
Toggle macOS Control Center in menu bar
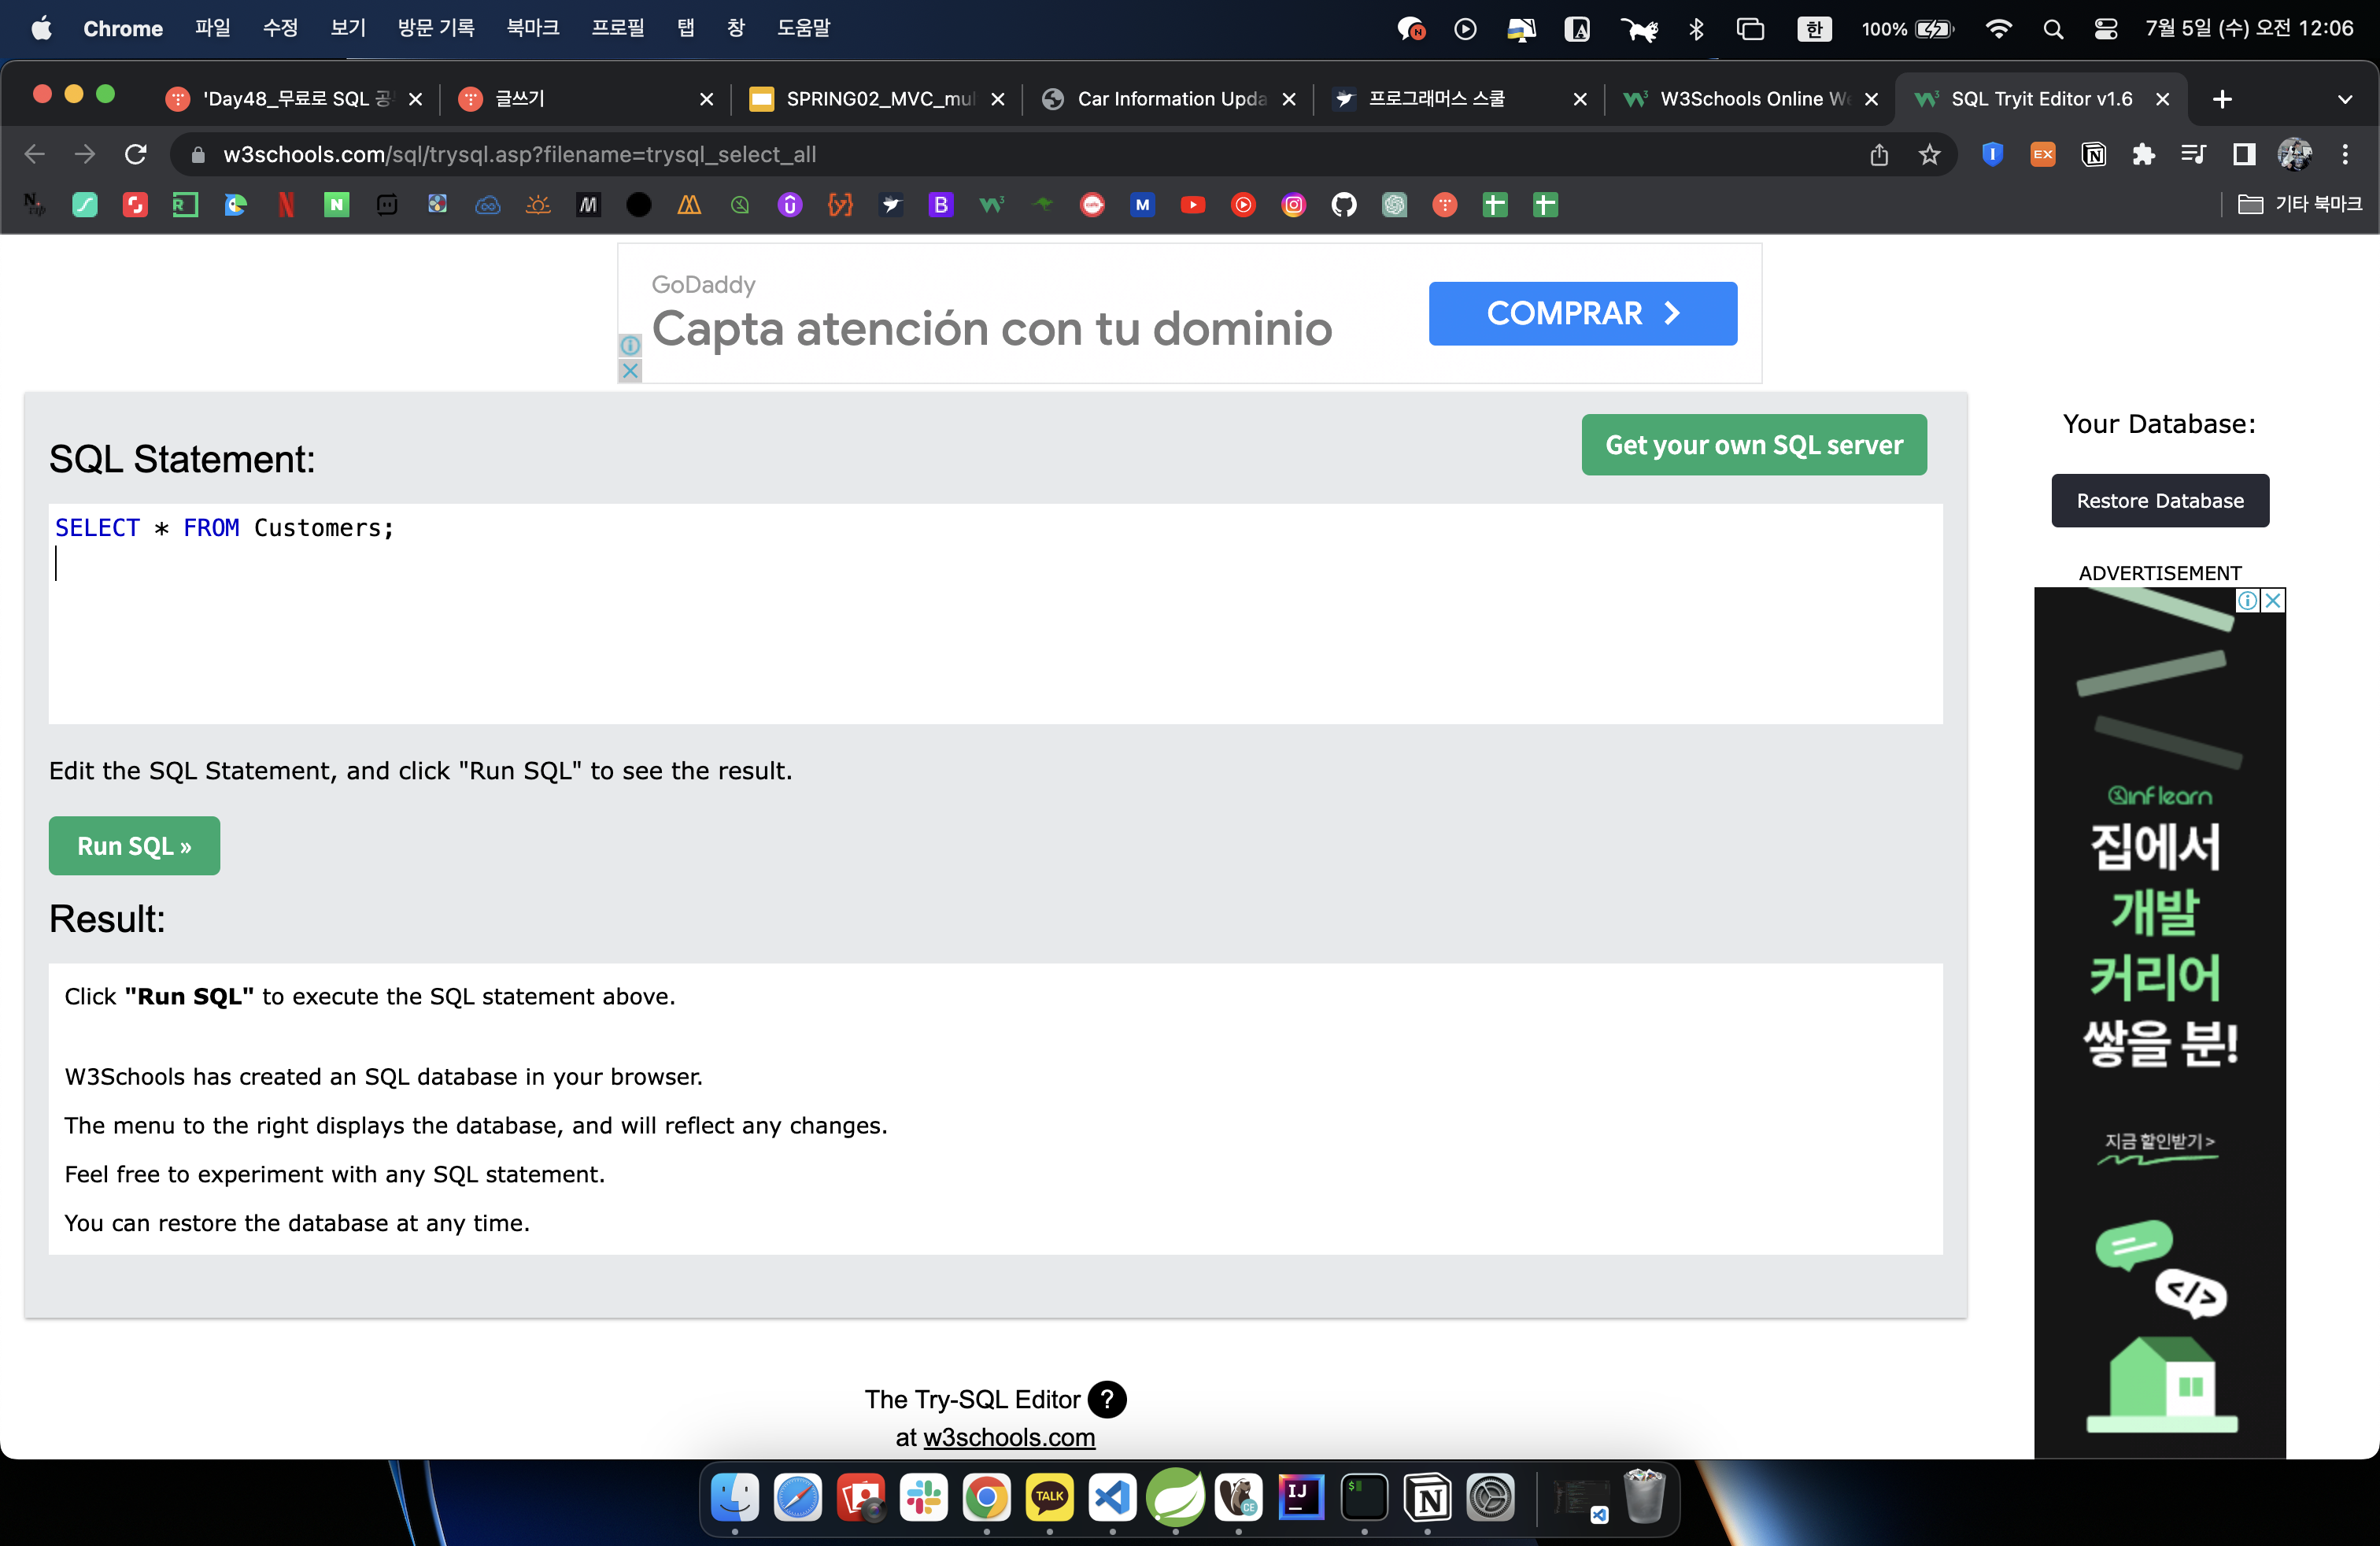(x=2105, y=29)
